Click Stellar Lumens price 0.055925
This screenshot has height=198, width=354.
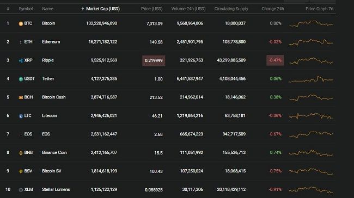click(x=154, y=190)
